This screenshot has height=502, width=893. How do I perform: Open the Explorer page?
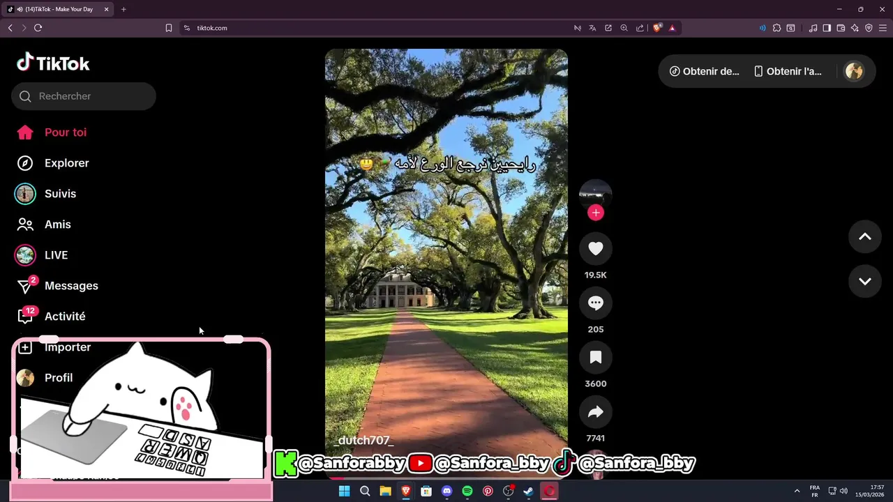click(53, 163)
